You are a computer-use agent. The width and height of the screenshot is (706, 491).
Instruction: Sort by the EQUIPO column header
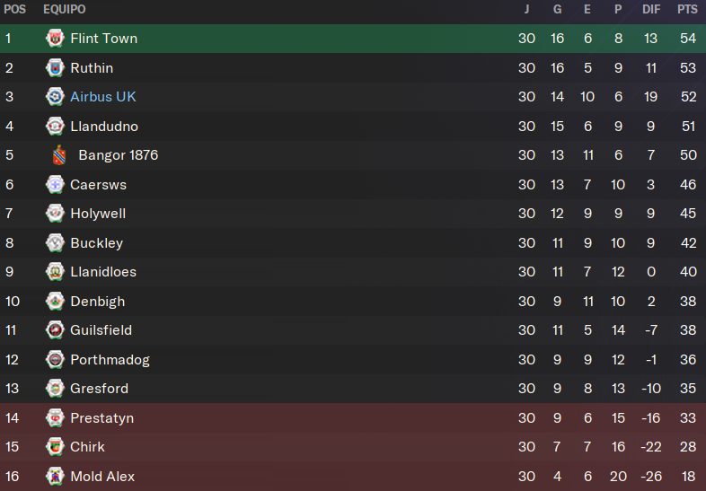[65, 10]
